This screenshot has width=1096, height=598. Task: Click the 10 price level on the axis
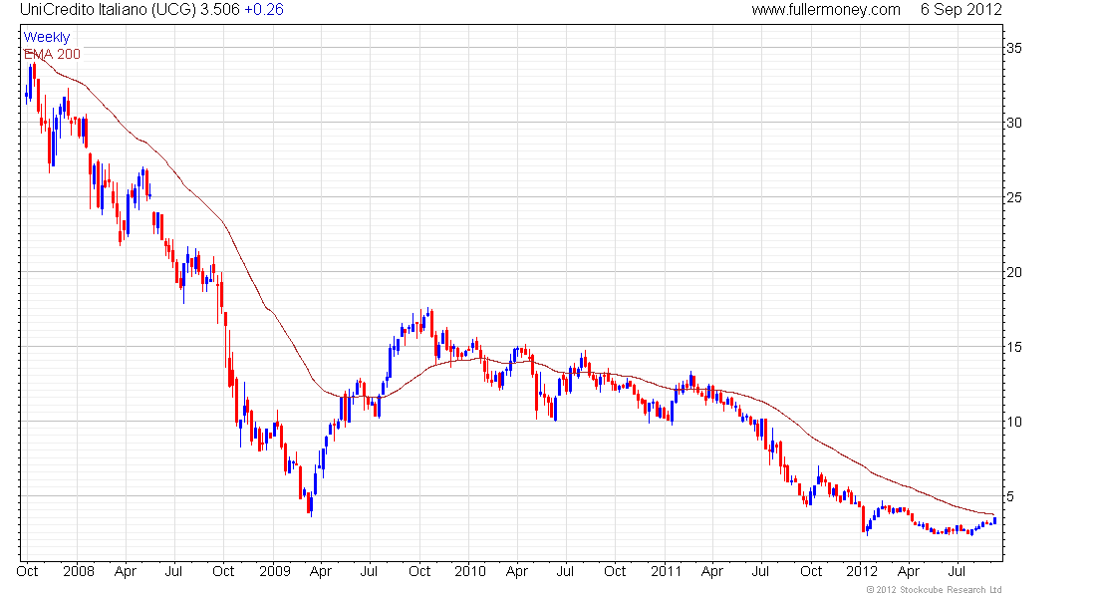(x=1014, y=422)
